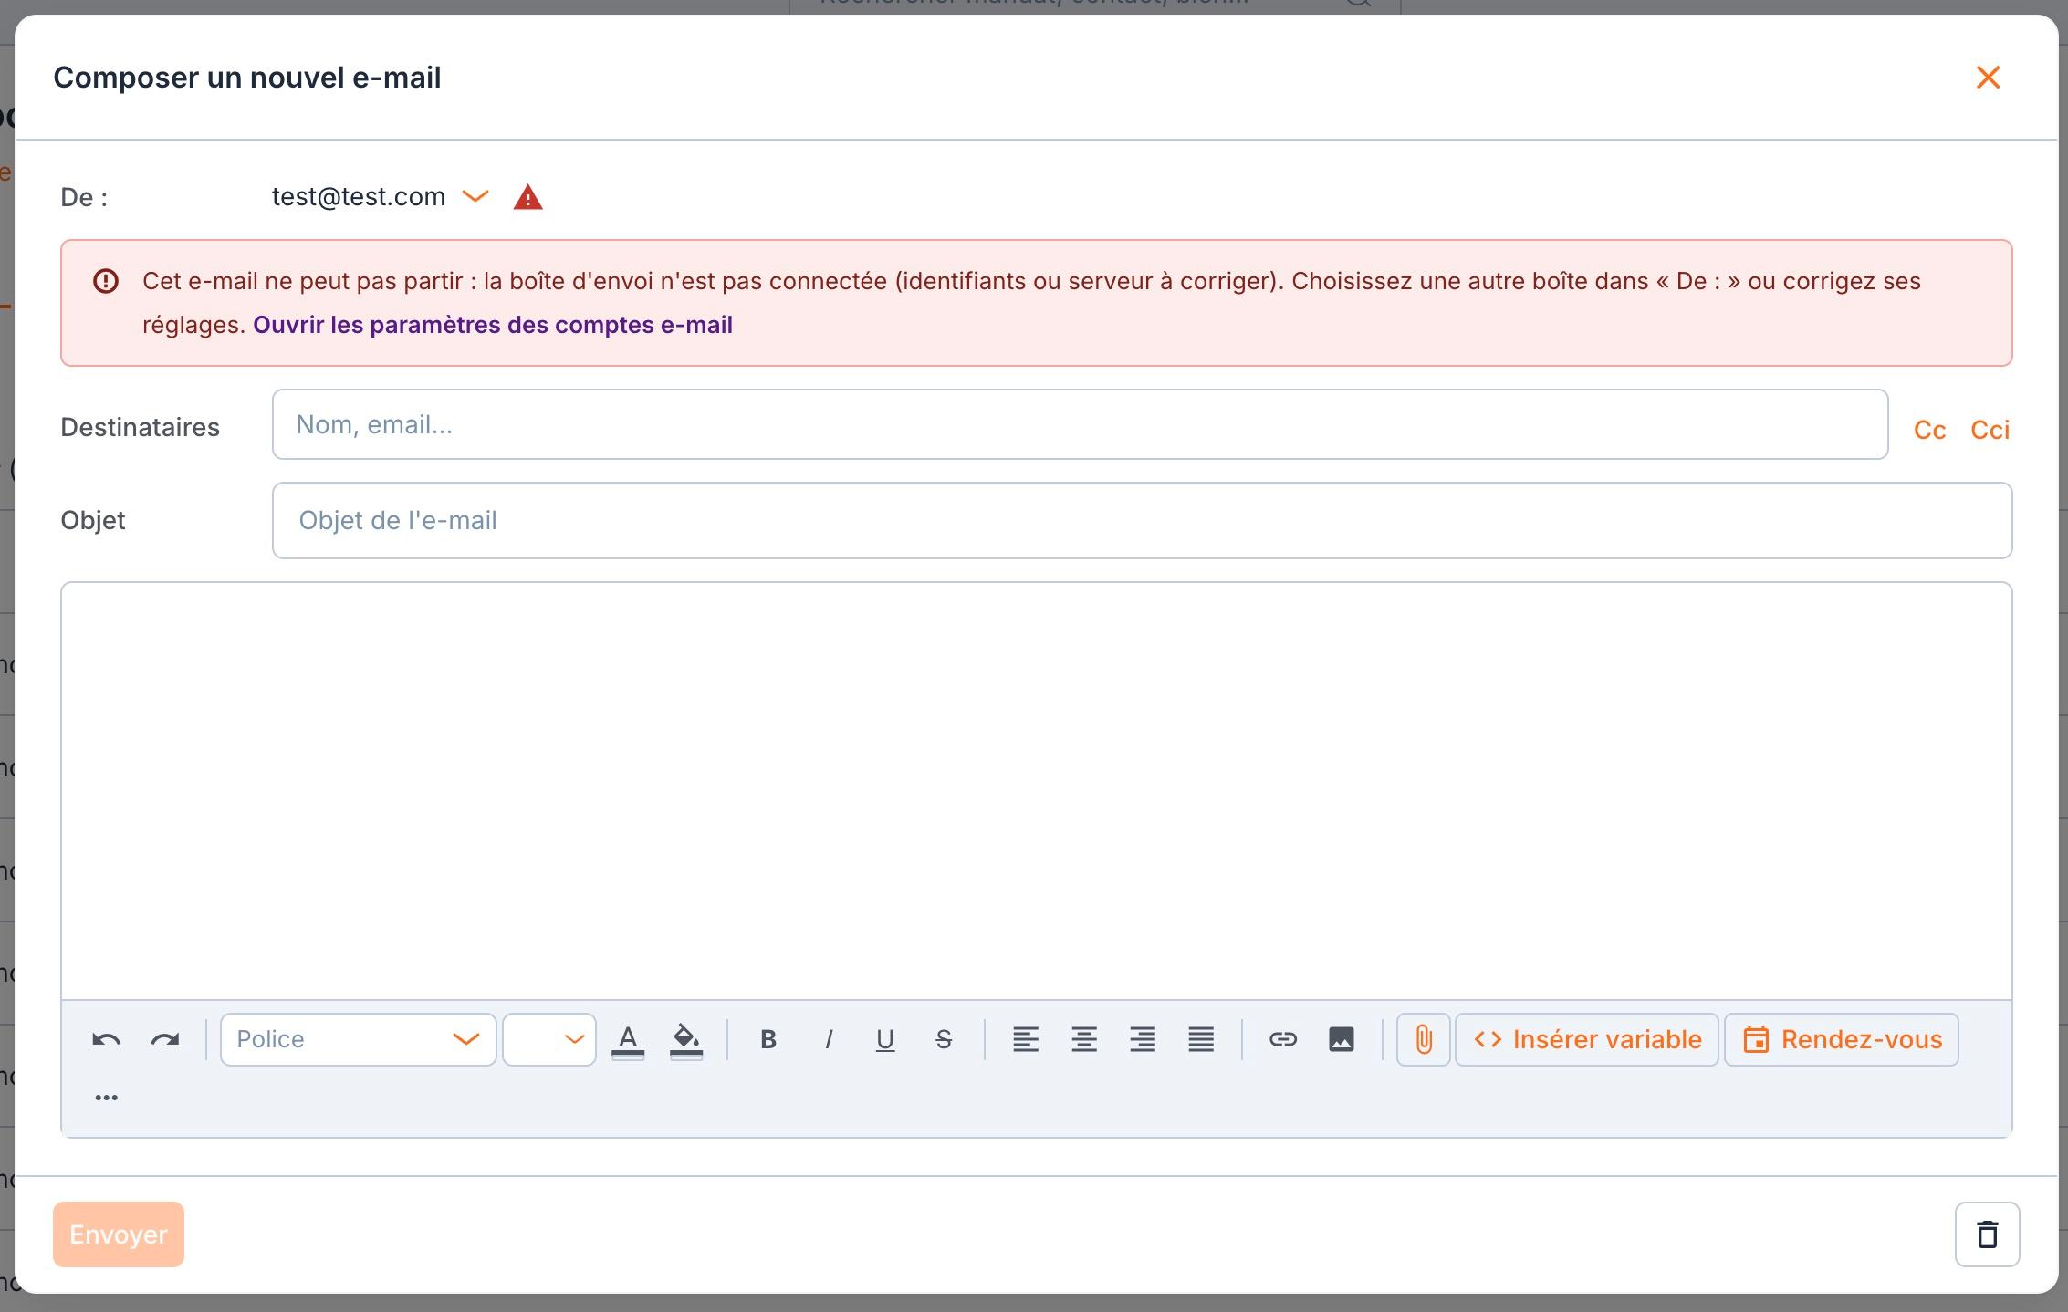Viewport: 2068px width, 1312px height.
Task: Toggle strikethrough formatting
Action: 944,1039
